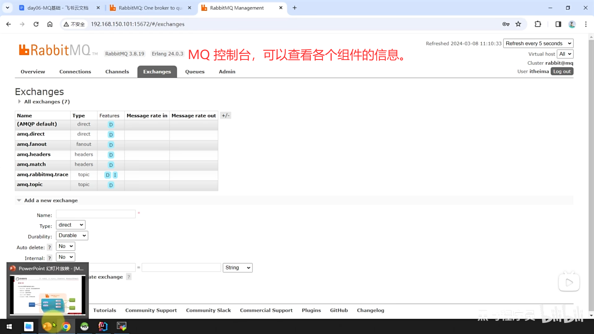This screenshot has width=594, height=334.
Task: Click the Log out button
Action: pyautogui.click(x=562, y=71)
